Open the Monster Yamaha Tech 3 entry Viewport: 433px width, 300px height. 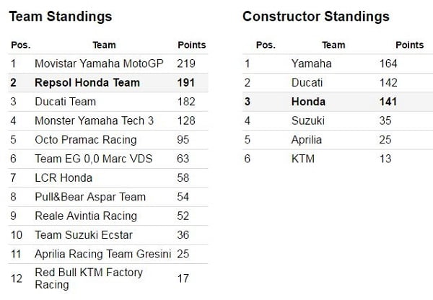click(x=94, y=120)
